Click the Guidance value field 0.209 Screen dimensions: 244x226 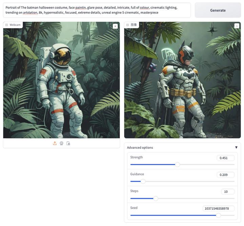pyautogui.click(x=225, y=175)
